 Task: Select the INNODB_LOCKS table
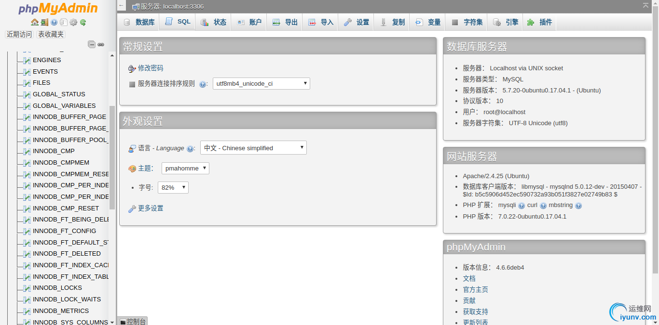tap(57, 288)
